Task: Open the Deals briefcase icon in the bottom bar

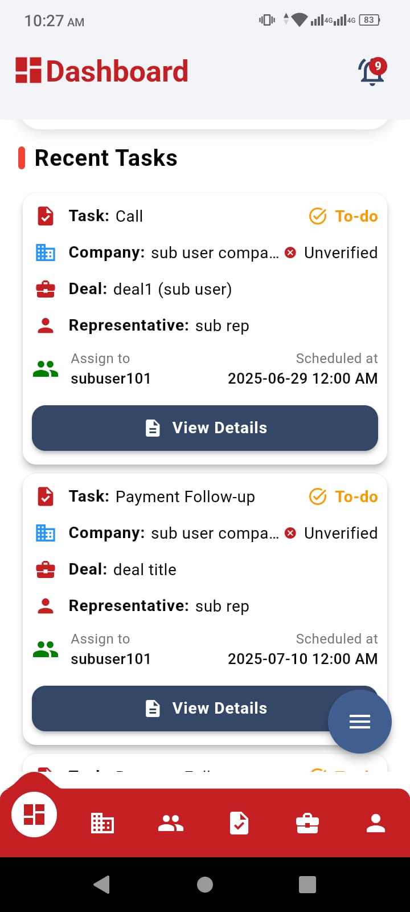Action: 307,823
